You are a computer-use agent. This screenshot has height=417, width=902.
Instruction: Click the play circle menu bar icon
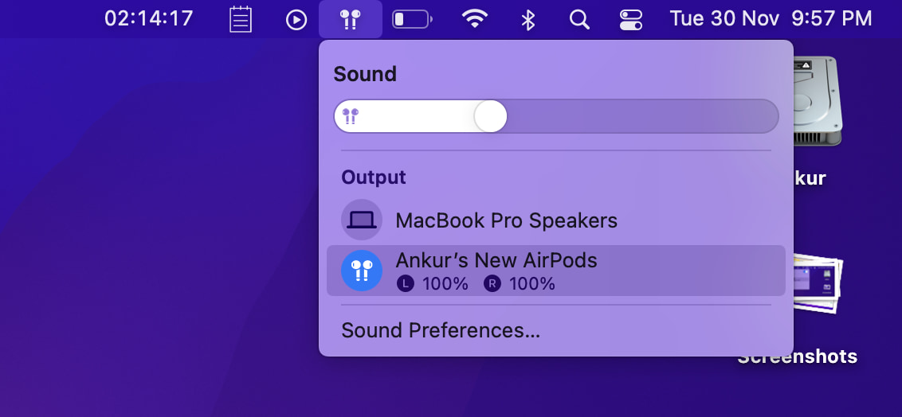coord(296,20)
